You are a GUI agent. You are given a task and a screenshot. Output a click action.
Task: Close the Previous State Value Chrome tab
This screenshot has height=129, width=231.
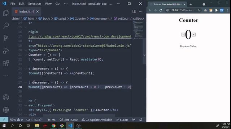184,4
